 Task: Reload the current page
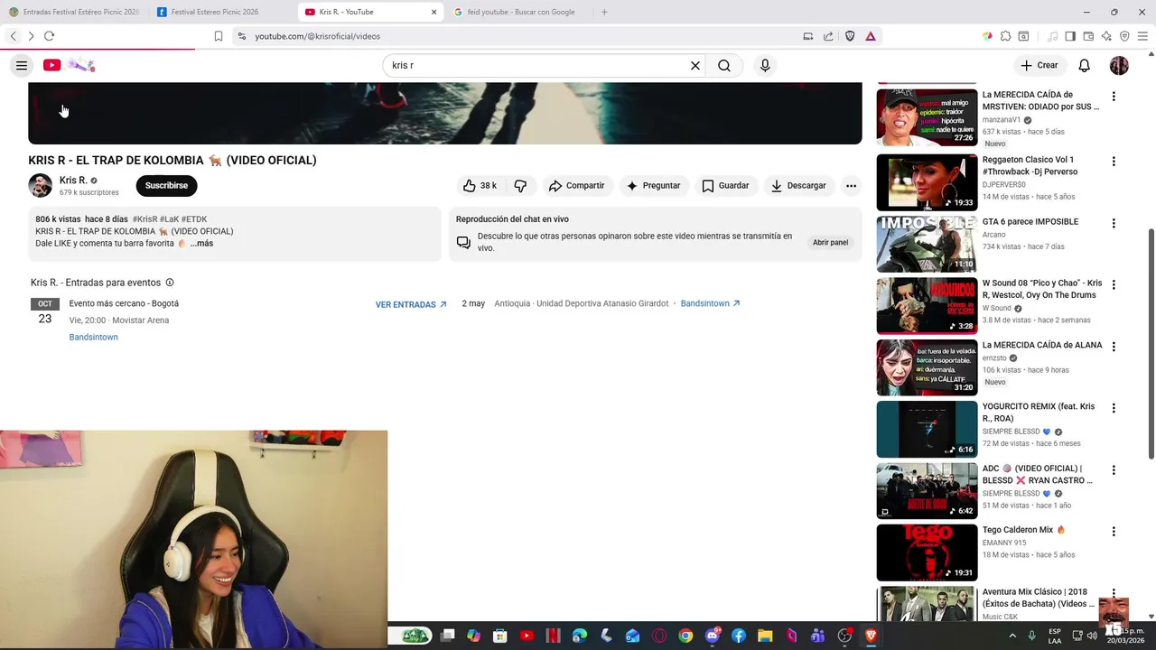pos(50,36)
